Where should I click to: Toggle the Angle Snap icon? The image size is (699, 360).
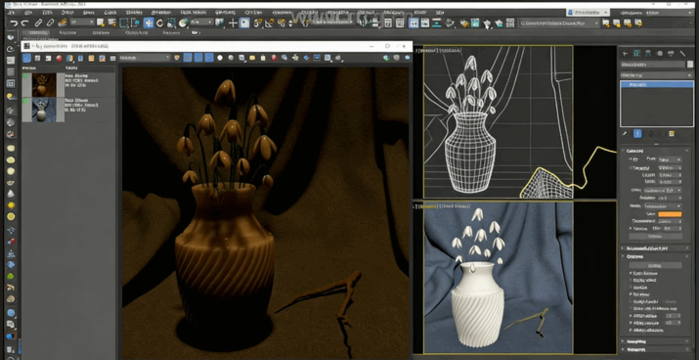(x=269, y=23)
